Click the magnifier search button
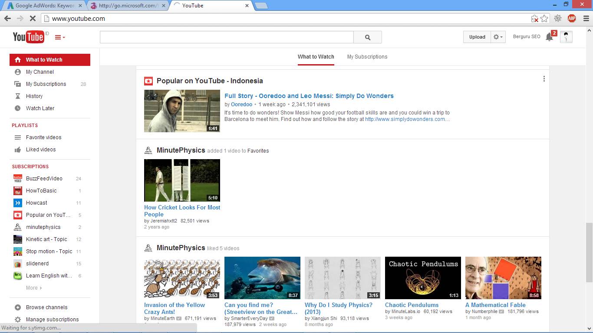Image resolution: width=593 pixels, height=333 pixels. click(368, 37)
